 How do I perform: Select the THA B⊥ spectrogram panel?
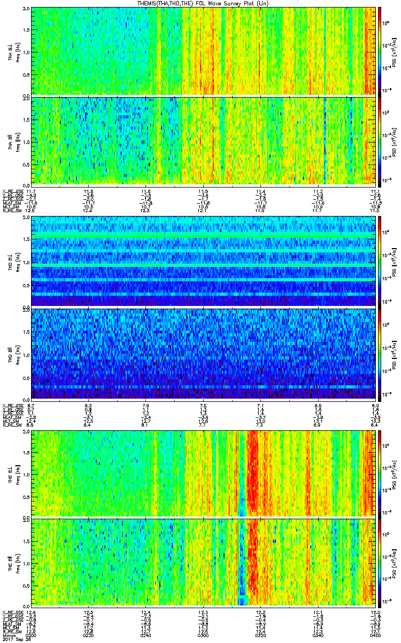tap(203, 51)
